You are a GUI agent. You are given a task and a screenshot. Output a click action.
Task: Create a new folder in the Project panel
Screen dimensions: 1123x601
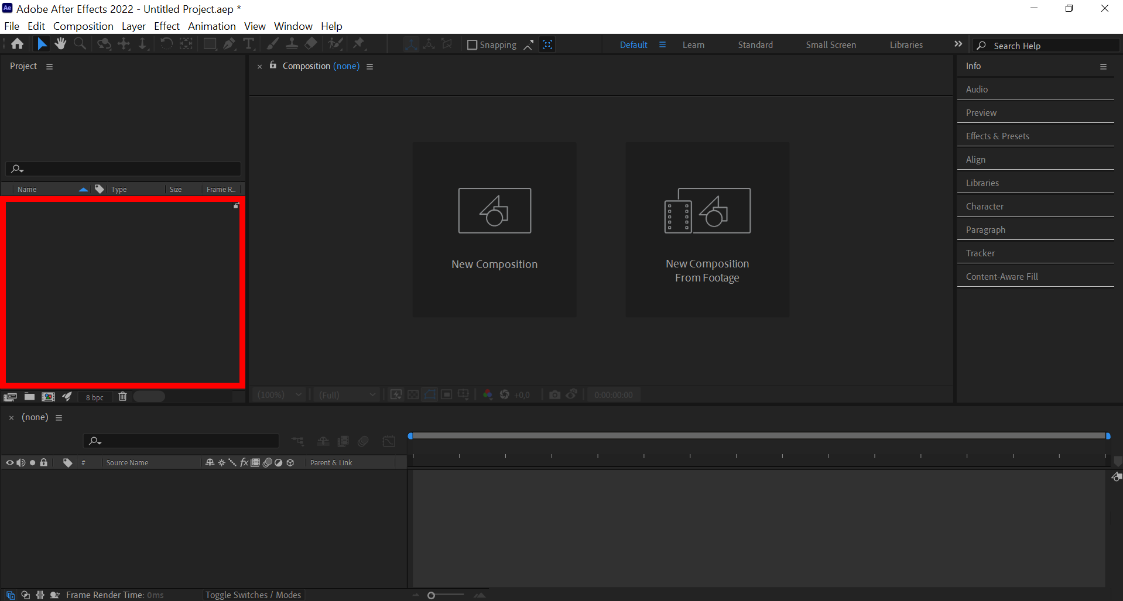point(29,396)
